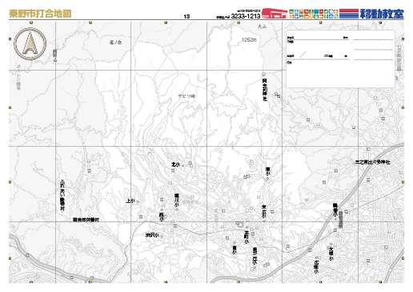
Task: Click the red and blue striped flag icon
Action: [349, 14]
